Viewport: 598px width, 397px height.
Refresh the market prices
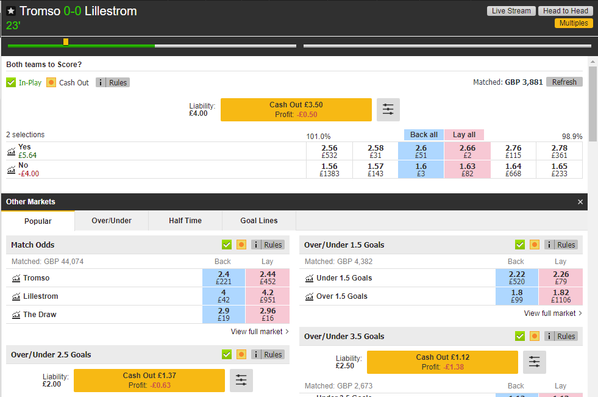[x=564, y=82]
